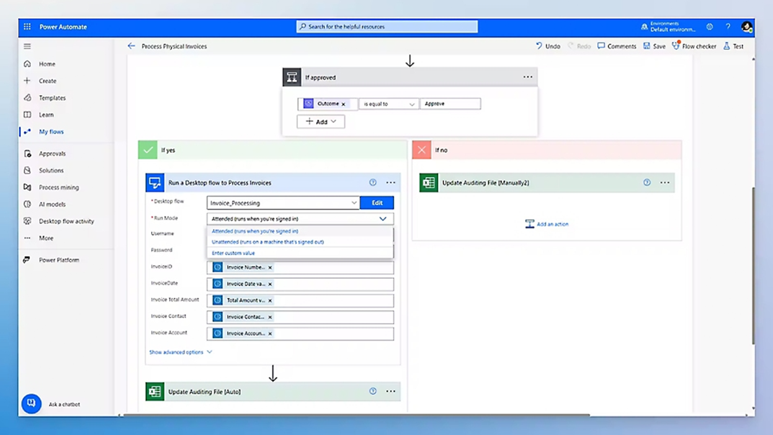This screenshot has height=435, width=773.
Task: Open the If approved ellipsis menu
Action: [528, 77]
